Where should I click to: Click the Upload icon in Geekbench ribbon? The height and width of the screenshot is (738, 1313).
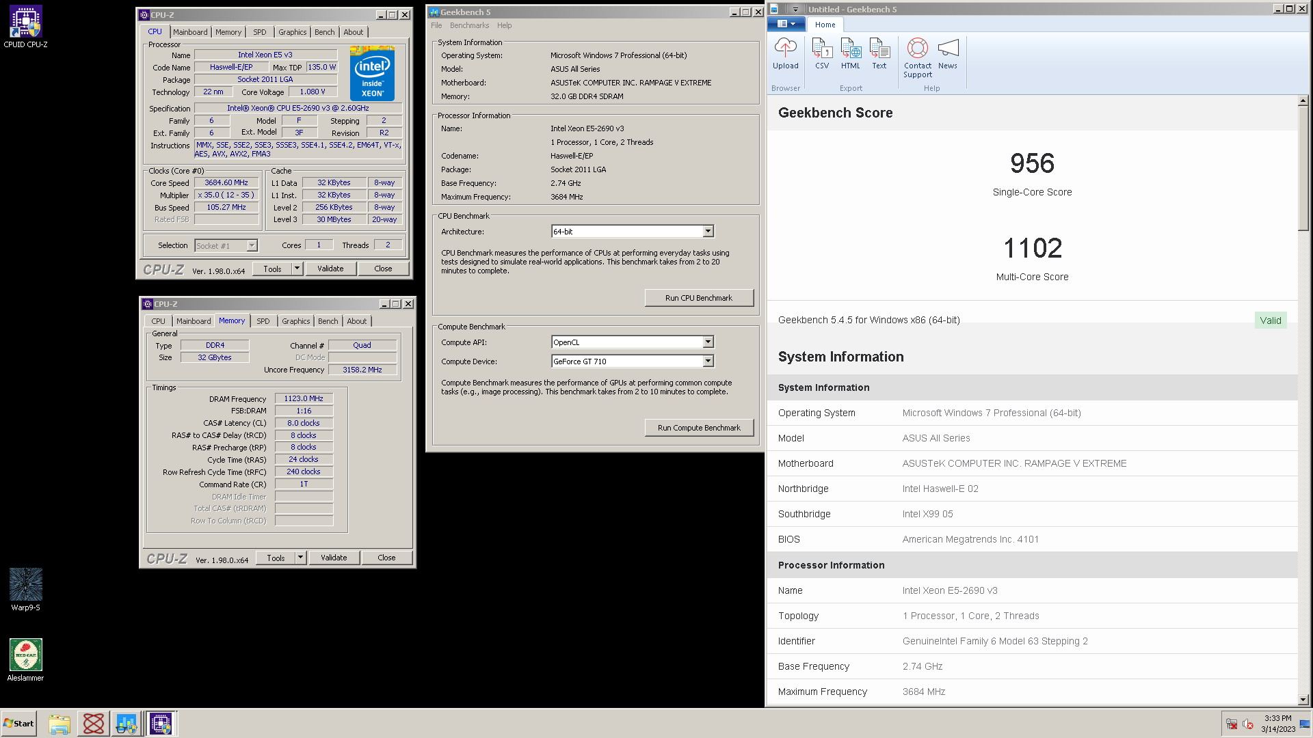pyautogui.click(x=785, y=53)
